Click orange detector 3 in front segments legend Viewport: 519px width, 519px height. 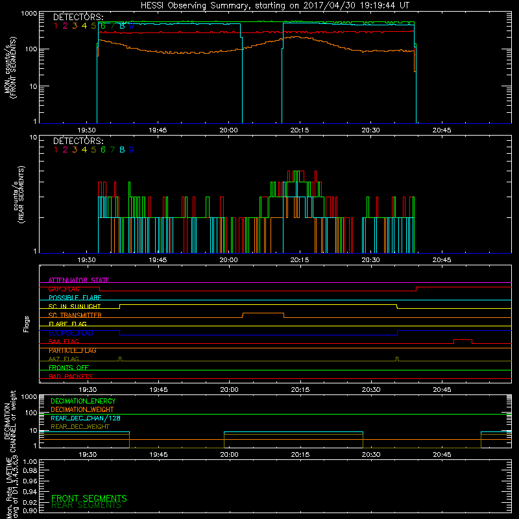coord(75,26)
